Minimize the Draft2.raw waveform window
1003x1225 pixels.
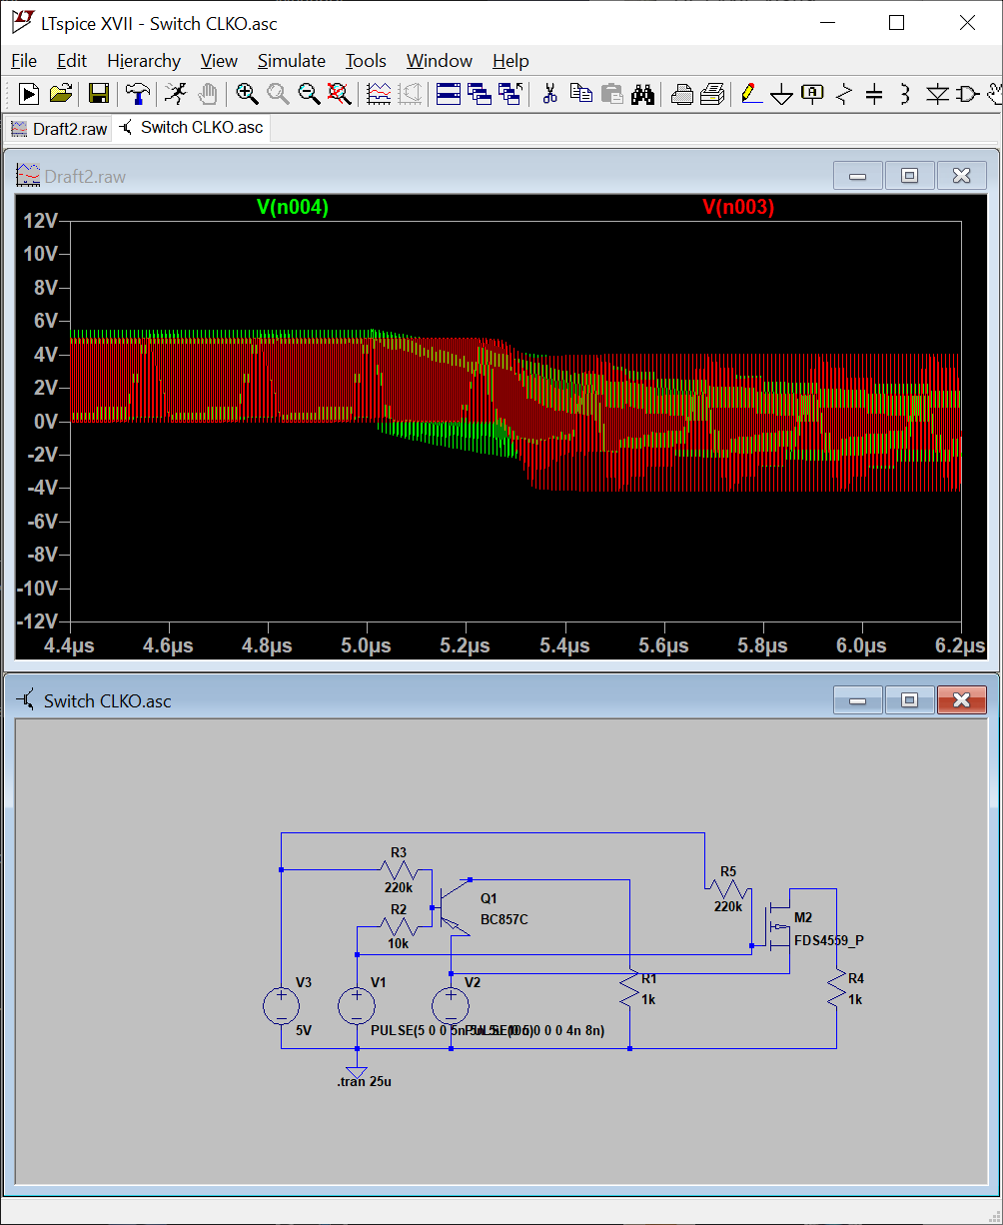click(858, 176)
